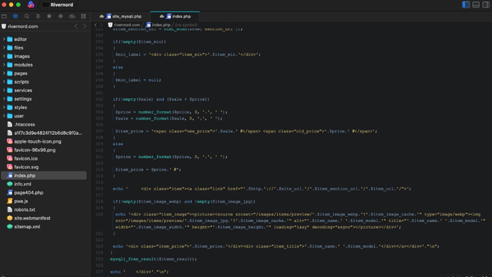Click the rivernord.com server header in sidebar

click(23, 26)
